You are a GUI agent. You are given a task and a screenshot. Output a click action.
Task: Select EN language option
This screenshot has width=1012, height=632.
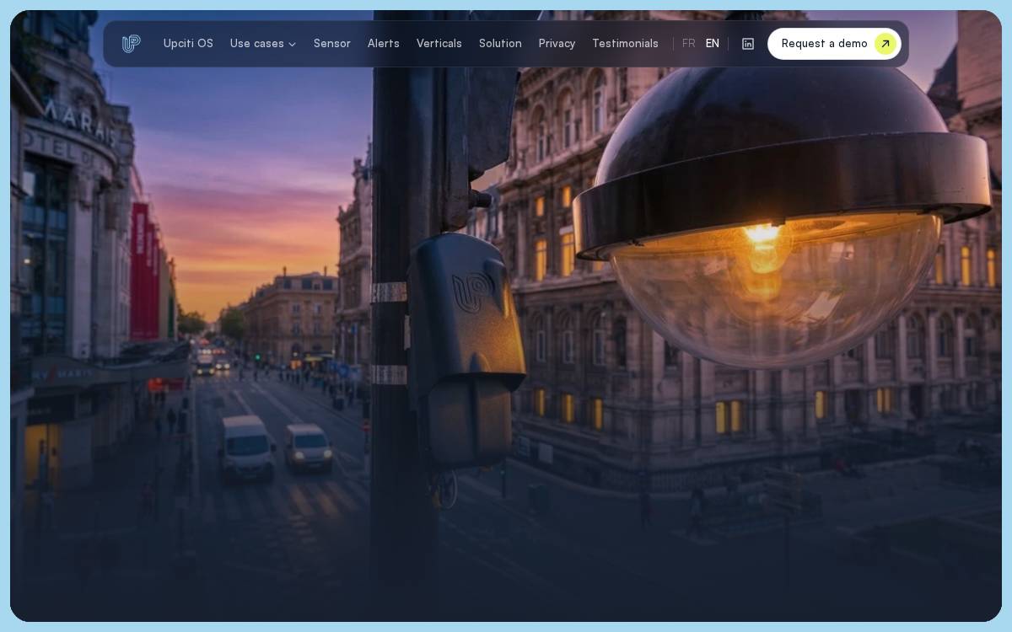click(x=713, y=44)
